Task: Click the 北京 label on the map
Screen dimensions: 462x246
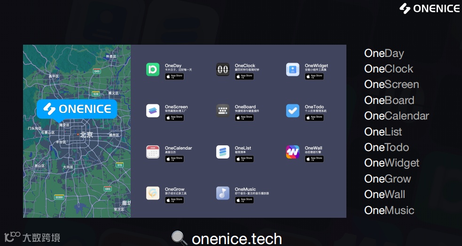Action: 86,135
